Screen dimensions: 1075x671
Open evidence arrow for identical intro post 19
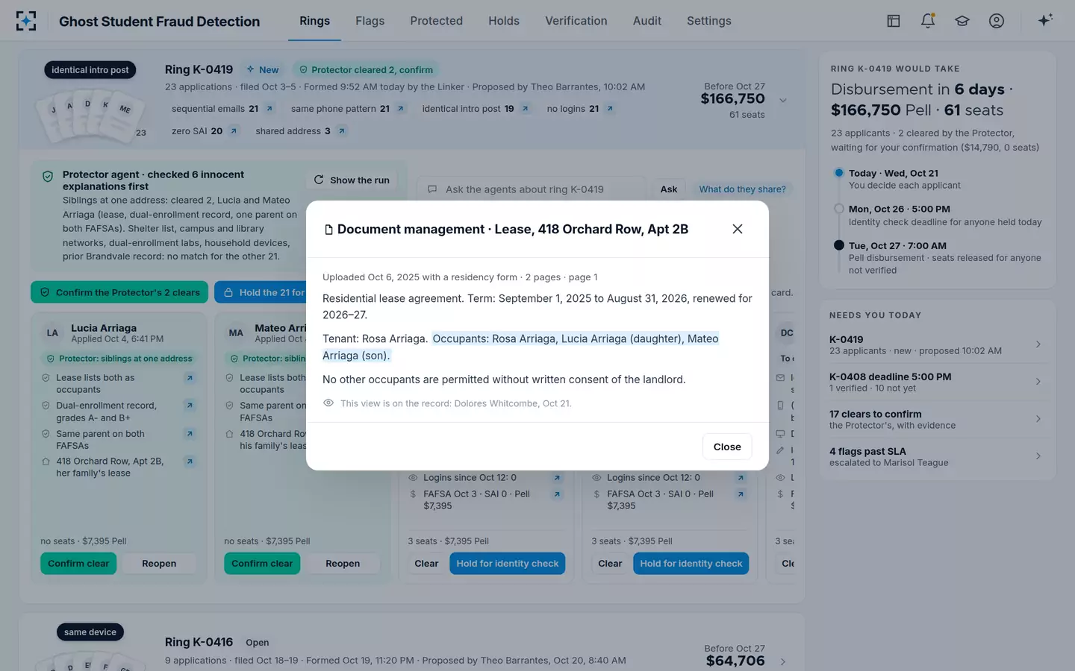[x=526, y=109]
